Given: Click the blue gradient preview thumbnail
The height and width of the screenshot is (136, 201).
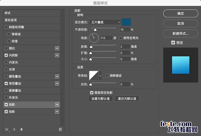Looking at the screenshot, I should 181,65.
